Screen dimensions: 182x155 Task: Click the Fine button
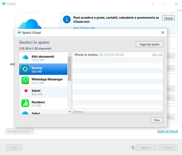coord(157,120)
